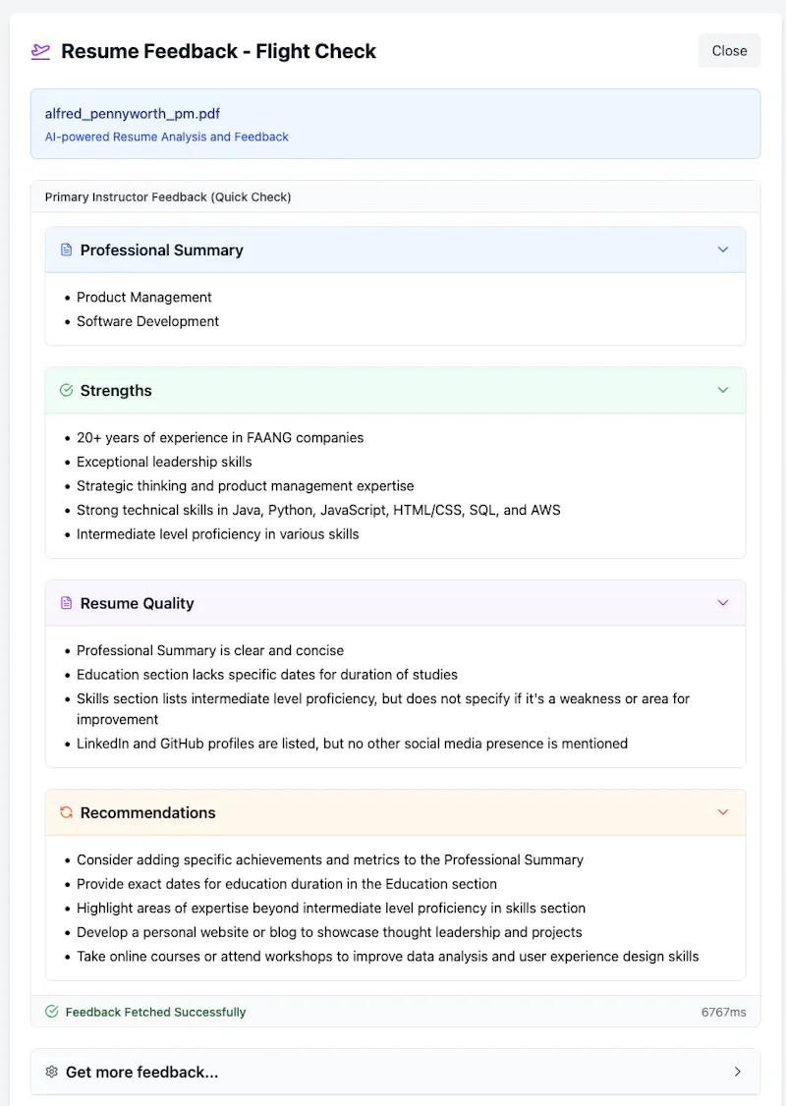Click the Primary Instructor Feedback Quick Check label
This screenshot has width=786, height=1106.
(168, 196)
